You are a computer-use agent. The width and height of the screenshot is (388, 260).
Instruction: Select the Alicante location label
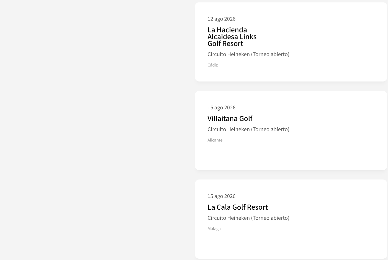click(215, 140)
